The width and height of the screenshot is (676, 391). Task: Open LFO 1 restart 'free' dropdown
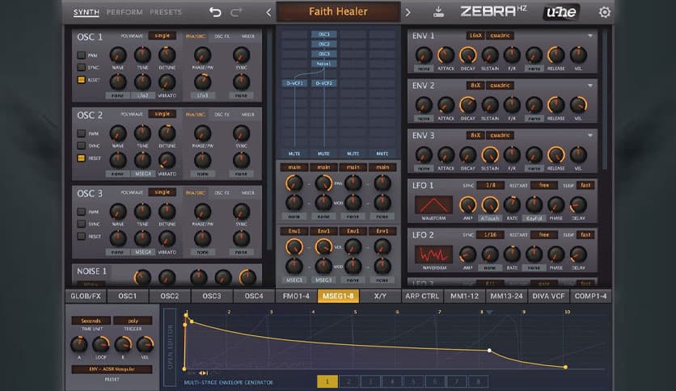[x=544, y=185]
